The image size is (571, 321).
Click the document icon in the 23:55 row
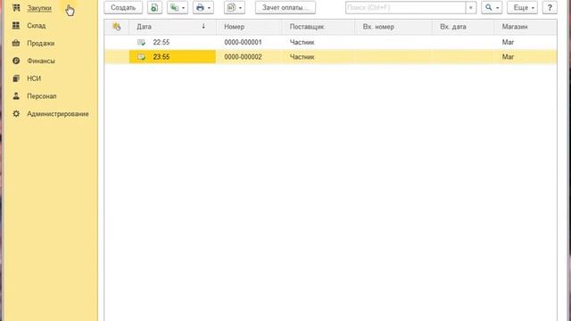(x=141, y=57)
